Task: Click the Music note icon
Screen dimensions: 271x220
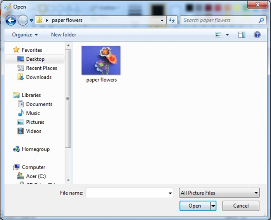Action: point(21,113)
